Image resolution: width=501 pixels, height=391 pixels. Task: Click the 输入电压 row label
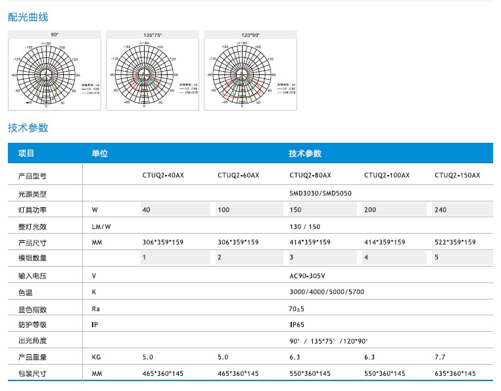[32, 276]
